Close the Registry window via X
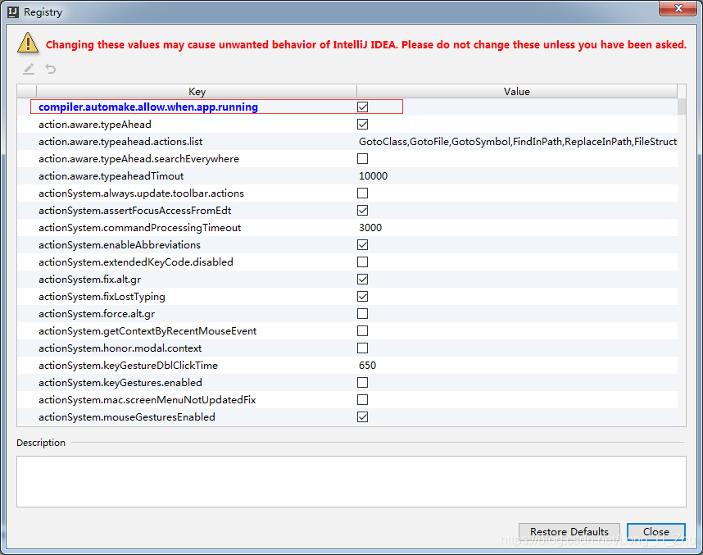The height and width of the screenshot is (555, 703). pos(678,8)
